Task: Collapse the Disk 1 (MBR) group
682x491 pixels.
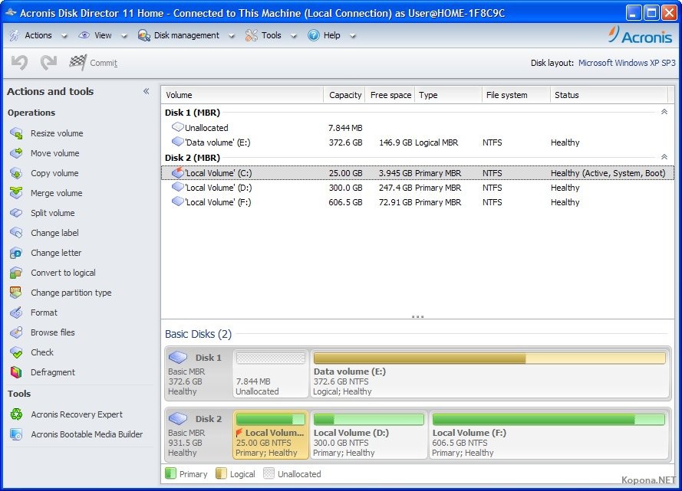Action: [x=664, y=113]
